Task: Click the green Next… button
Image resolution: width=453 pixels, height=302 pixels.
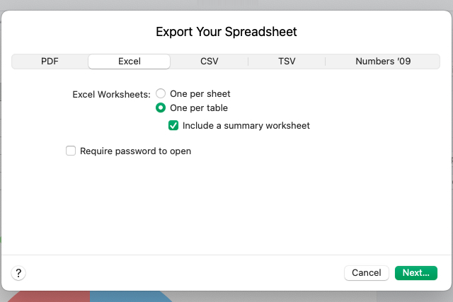Action: 416,273
